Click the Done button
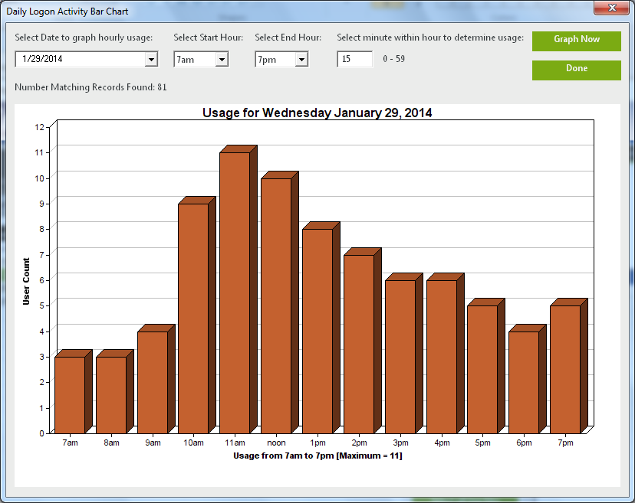The image size is (635, 503). (576, 70)
